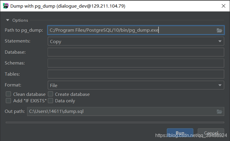This screenshot has height=141, width=230.
Task: Browse for Out path folder icon
Action: (x=219, y=112)
